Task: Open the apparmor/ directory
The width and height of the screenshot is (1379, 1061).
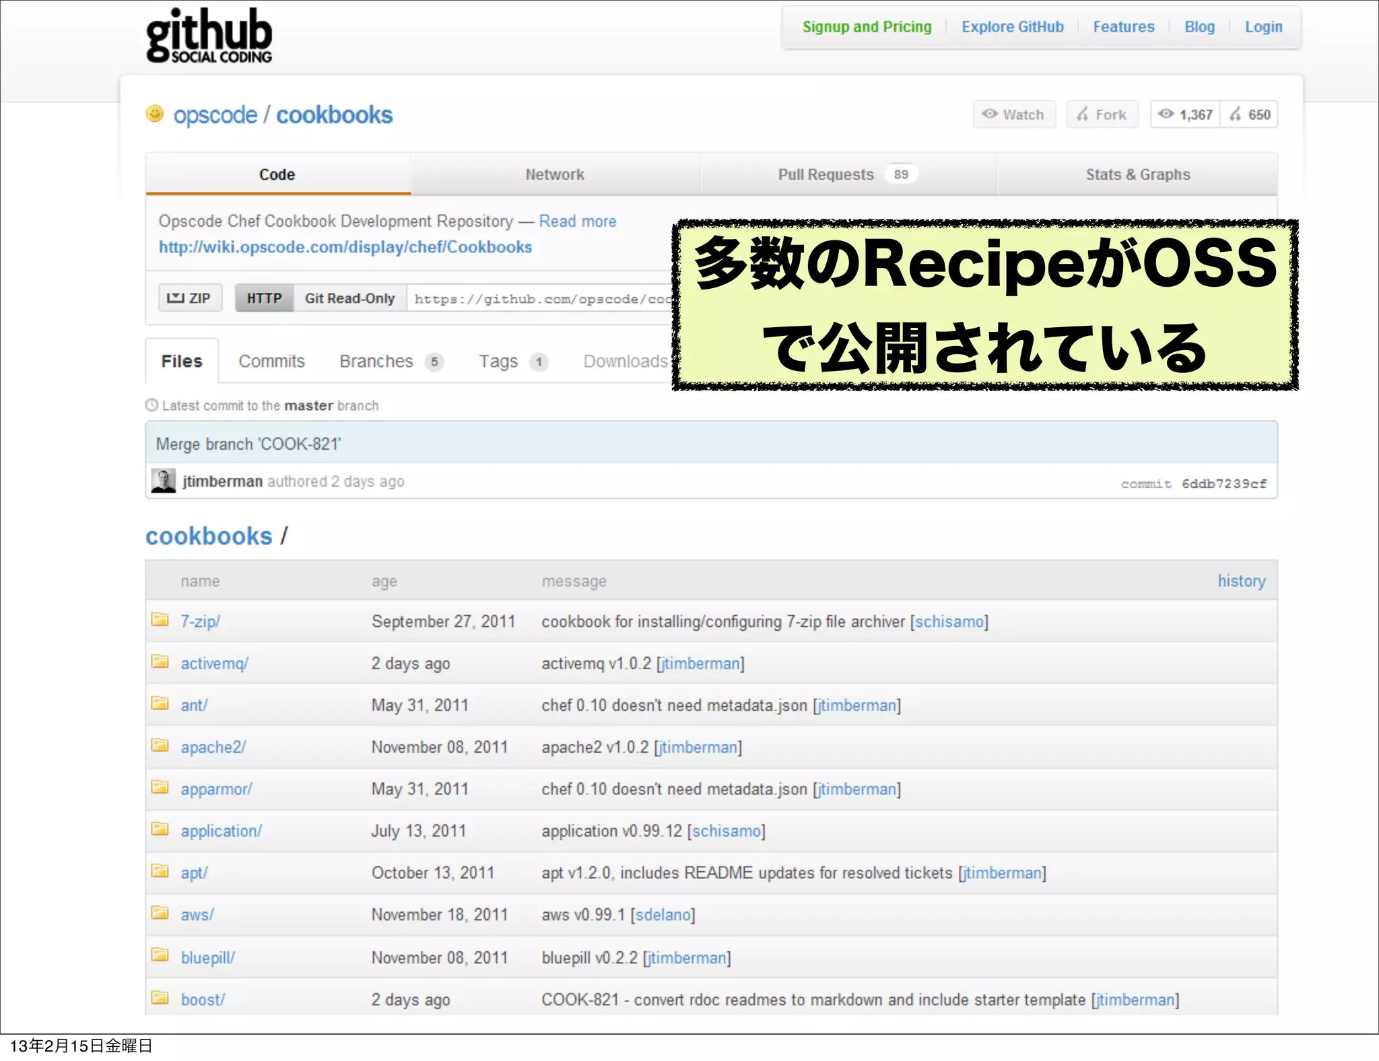Action: click(216, 789)
